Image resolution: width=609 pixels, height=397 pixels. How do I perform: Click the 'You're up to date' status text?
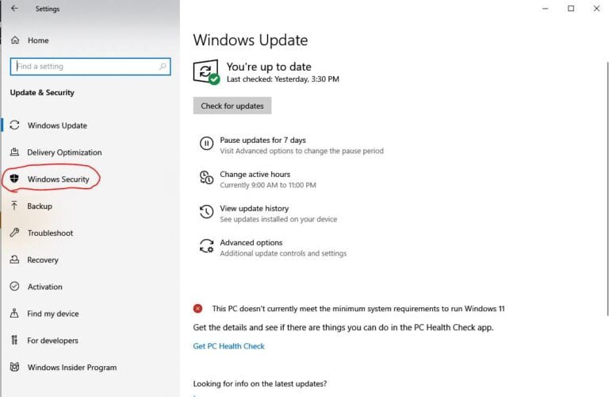click(269, 67)
